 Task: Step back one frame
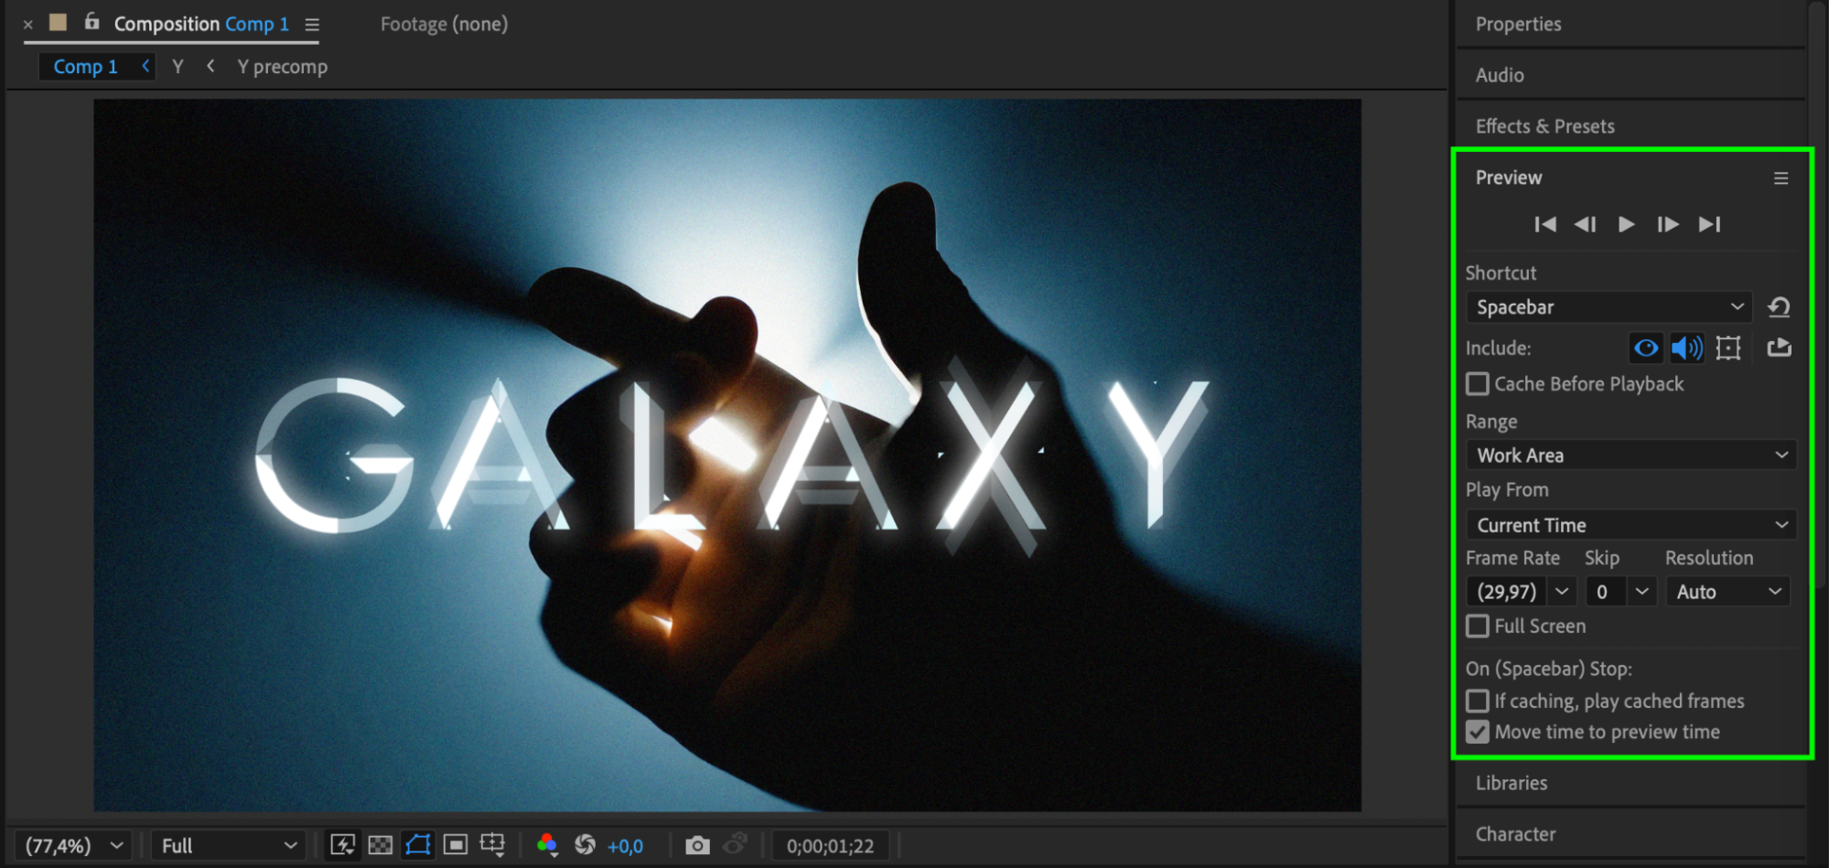[x=1585, y=224]
